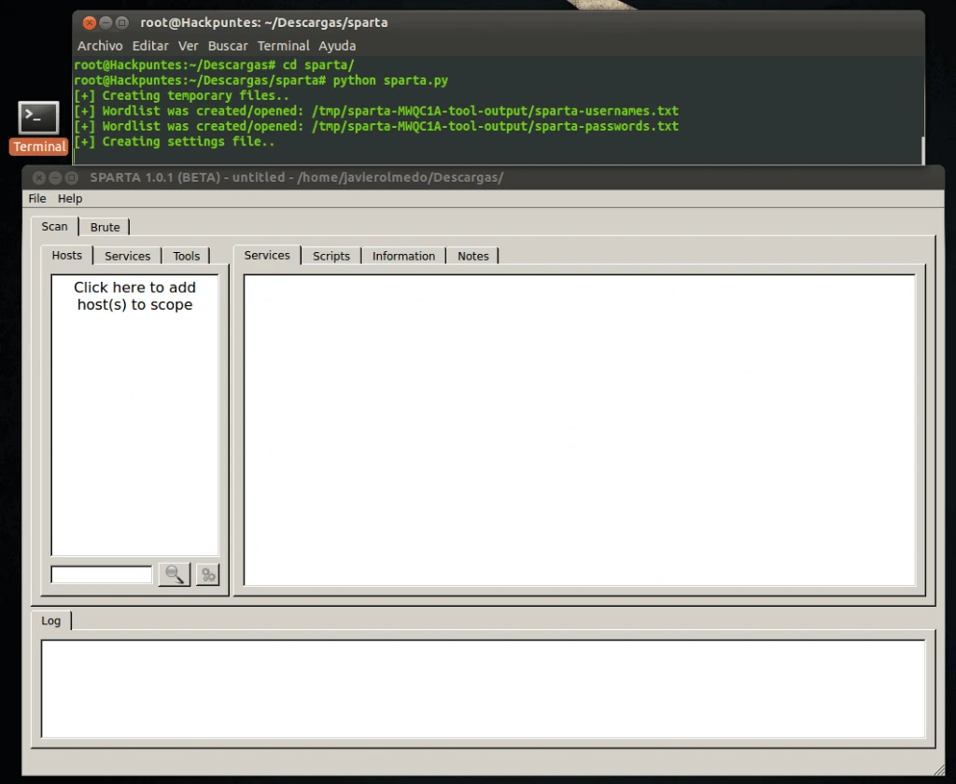Screen dimensions: 956x784
Task: Click the magnifier search icon under hosts list
Action: [x=175, y=574]
